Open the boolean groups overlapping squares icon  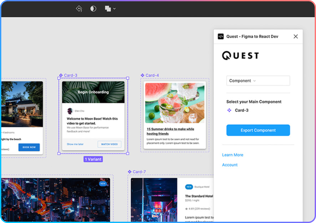(x=108, y=9)
